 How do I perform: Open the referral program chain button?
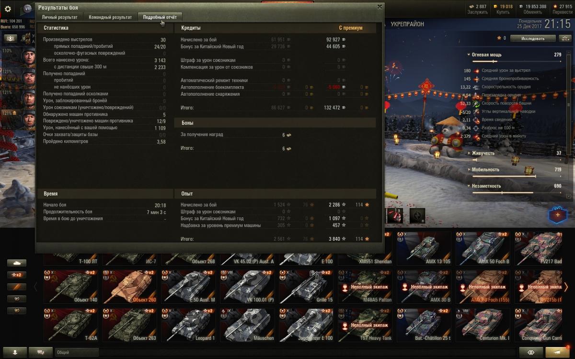[x=531, y=352]
